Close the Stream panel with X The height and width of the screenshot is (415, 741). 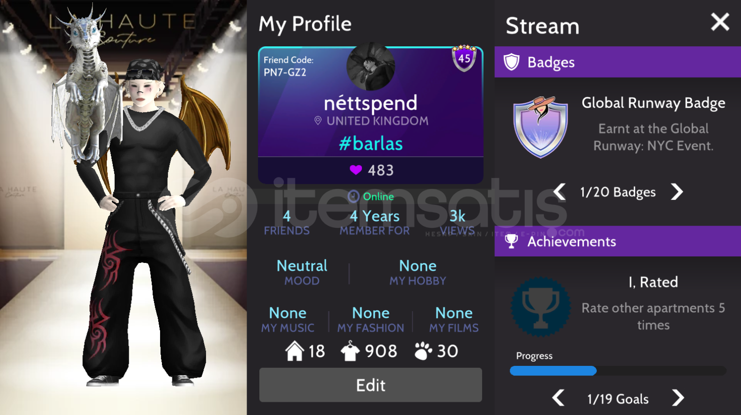pos(720,22)
